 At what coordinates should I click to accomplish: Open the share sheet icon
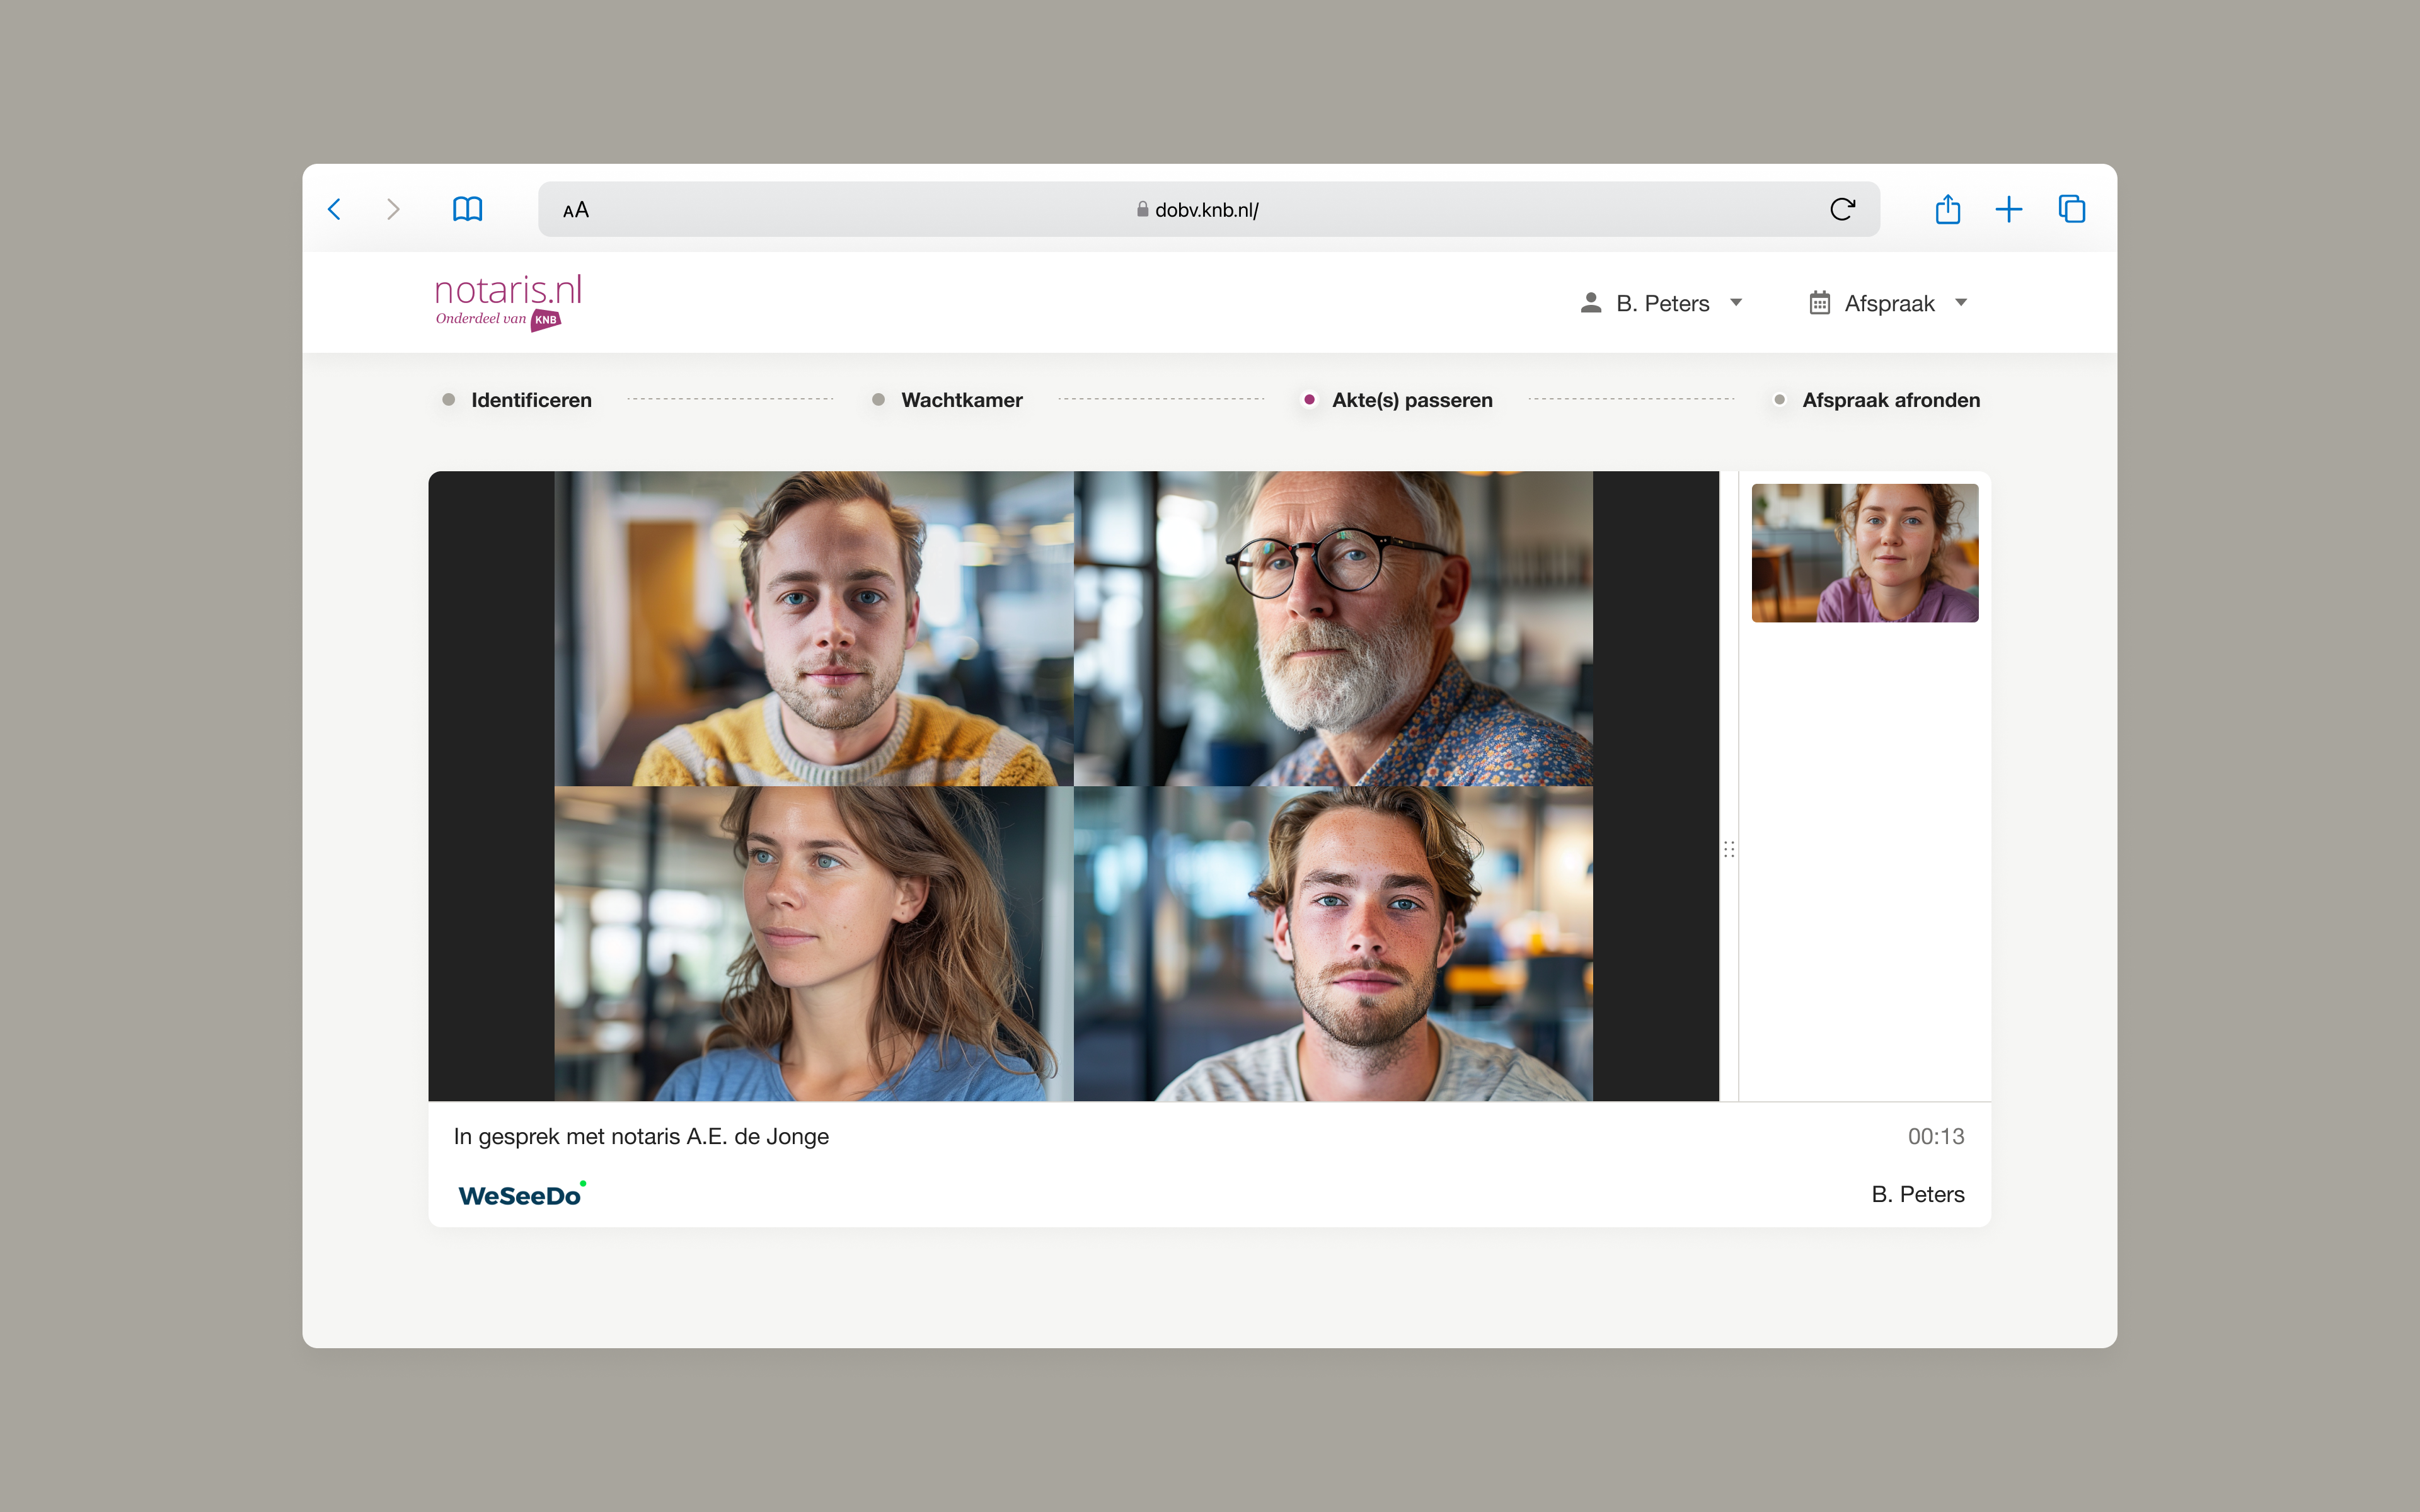1947,209
